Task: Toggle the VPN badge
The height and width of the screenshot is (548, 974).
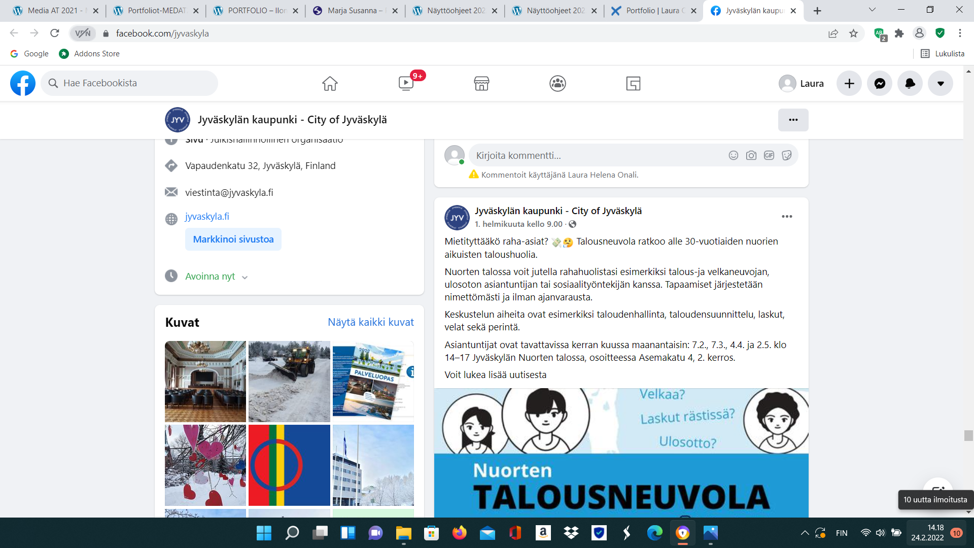Action: coord(83,33)
